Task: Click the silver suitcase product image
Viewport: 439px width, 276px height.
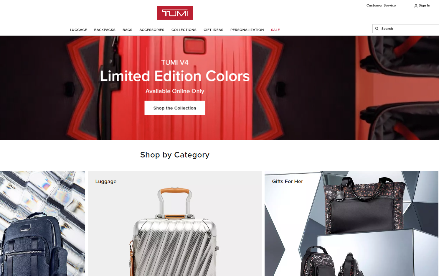Action: [x=175, y=231]
